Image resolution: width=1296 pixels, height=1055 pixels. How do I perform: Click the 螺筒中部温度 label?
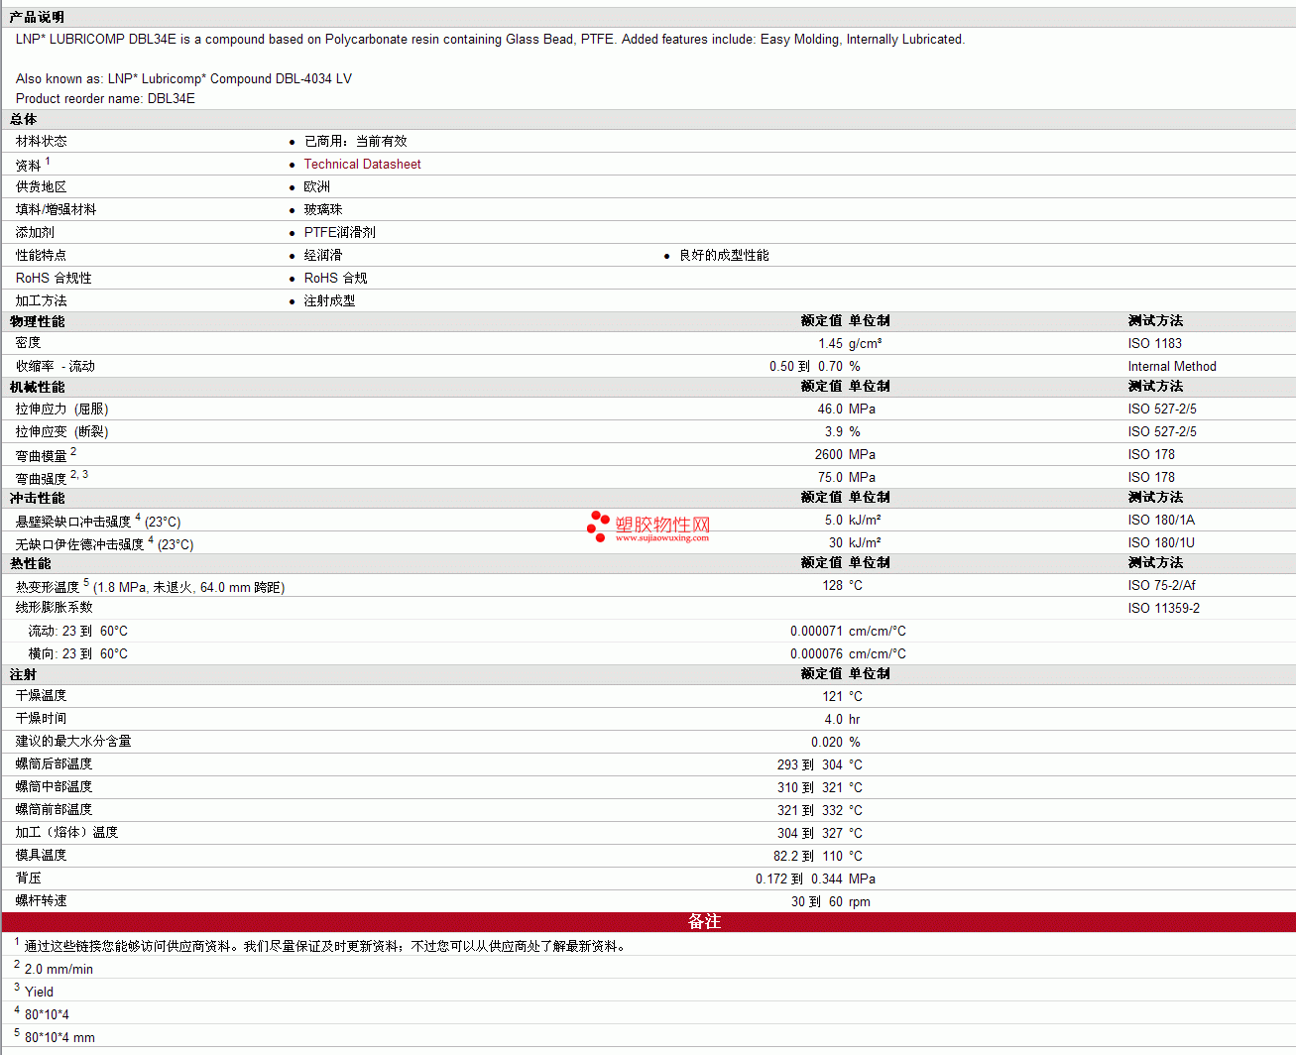tap(54, 787)
